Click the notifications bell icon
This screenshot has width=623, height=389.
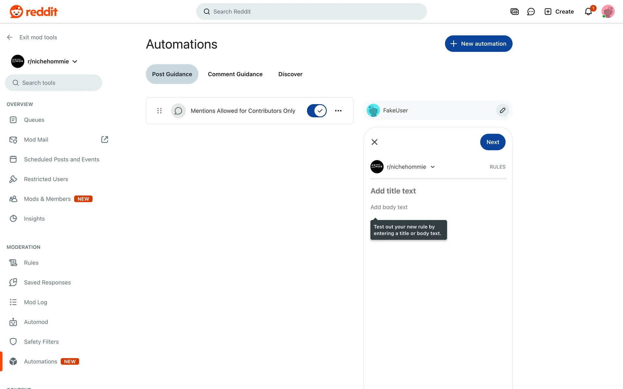coord(588,12)
